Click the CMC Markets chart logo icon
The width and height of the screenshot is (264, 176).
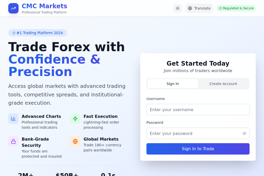pos(13,8)
